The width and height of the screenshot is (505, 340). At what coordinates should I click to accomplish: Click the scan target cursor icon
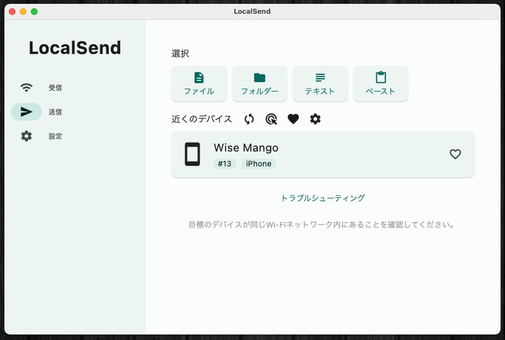[271, 119]
